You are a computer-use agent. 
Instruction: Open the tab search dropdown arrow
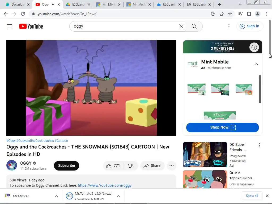pos(240,5)
